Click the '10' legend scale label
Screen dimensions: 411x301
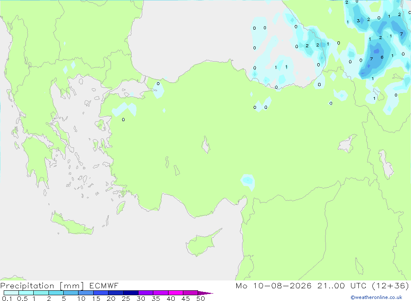coord(81,299)
